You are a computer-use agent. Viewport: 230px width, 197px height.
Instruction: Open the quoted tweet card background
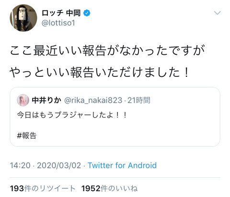[x=115, y=117]
